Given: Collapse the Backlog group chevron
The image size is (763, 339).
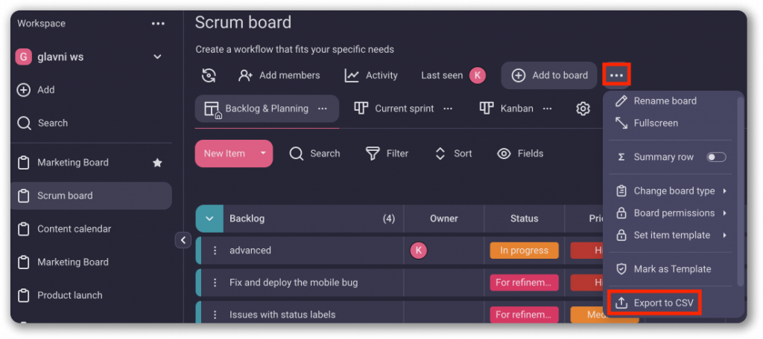Looking at the screenshot, I should click(209, 219).
